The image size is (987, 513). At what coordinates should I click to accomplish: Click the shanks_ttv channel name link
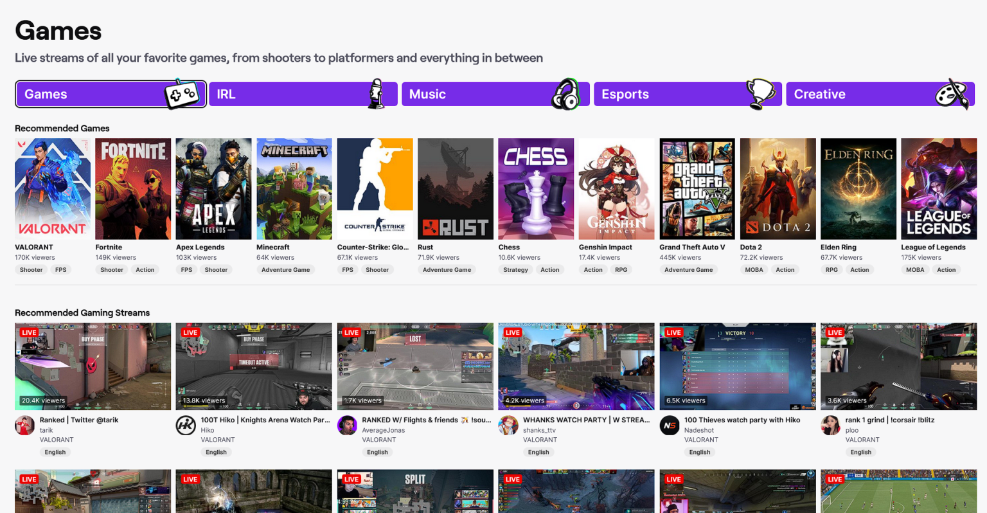(539, 430)
